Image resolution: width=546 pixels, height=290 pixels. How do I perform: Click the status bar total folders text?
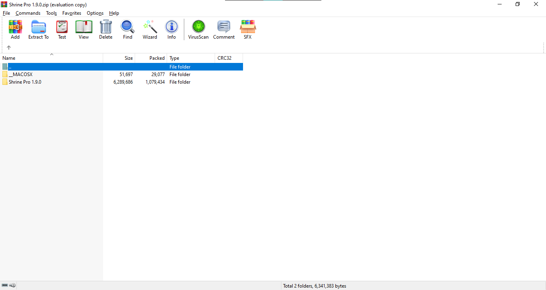(315, 286)
